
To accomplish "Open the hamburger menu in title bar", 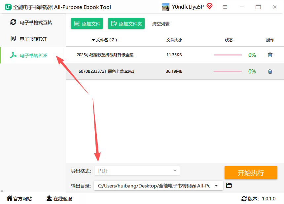I will [x=225, y=7].
